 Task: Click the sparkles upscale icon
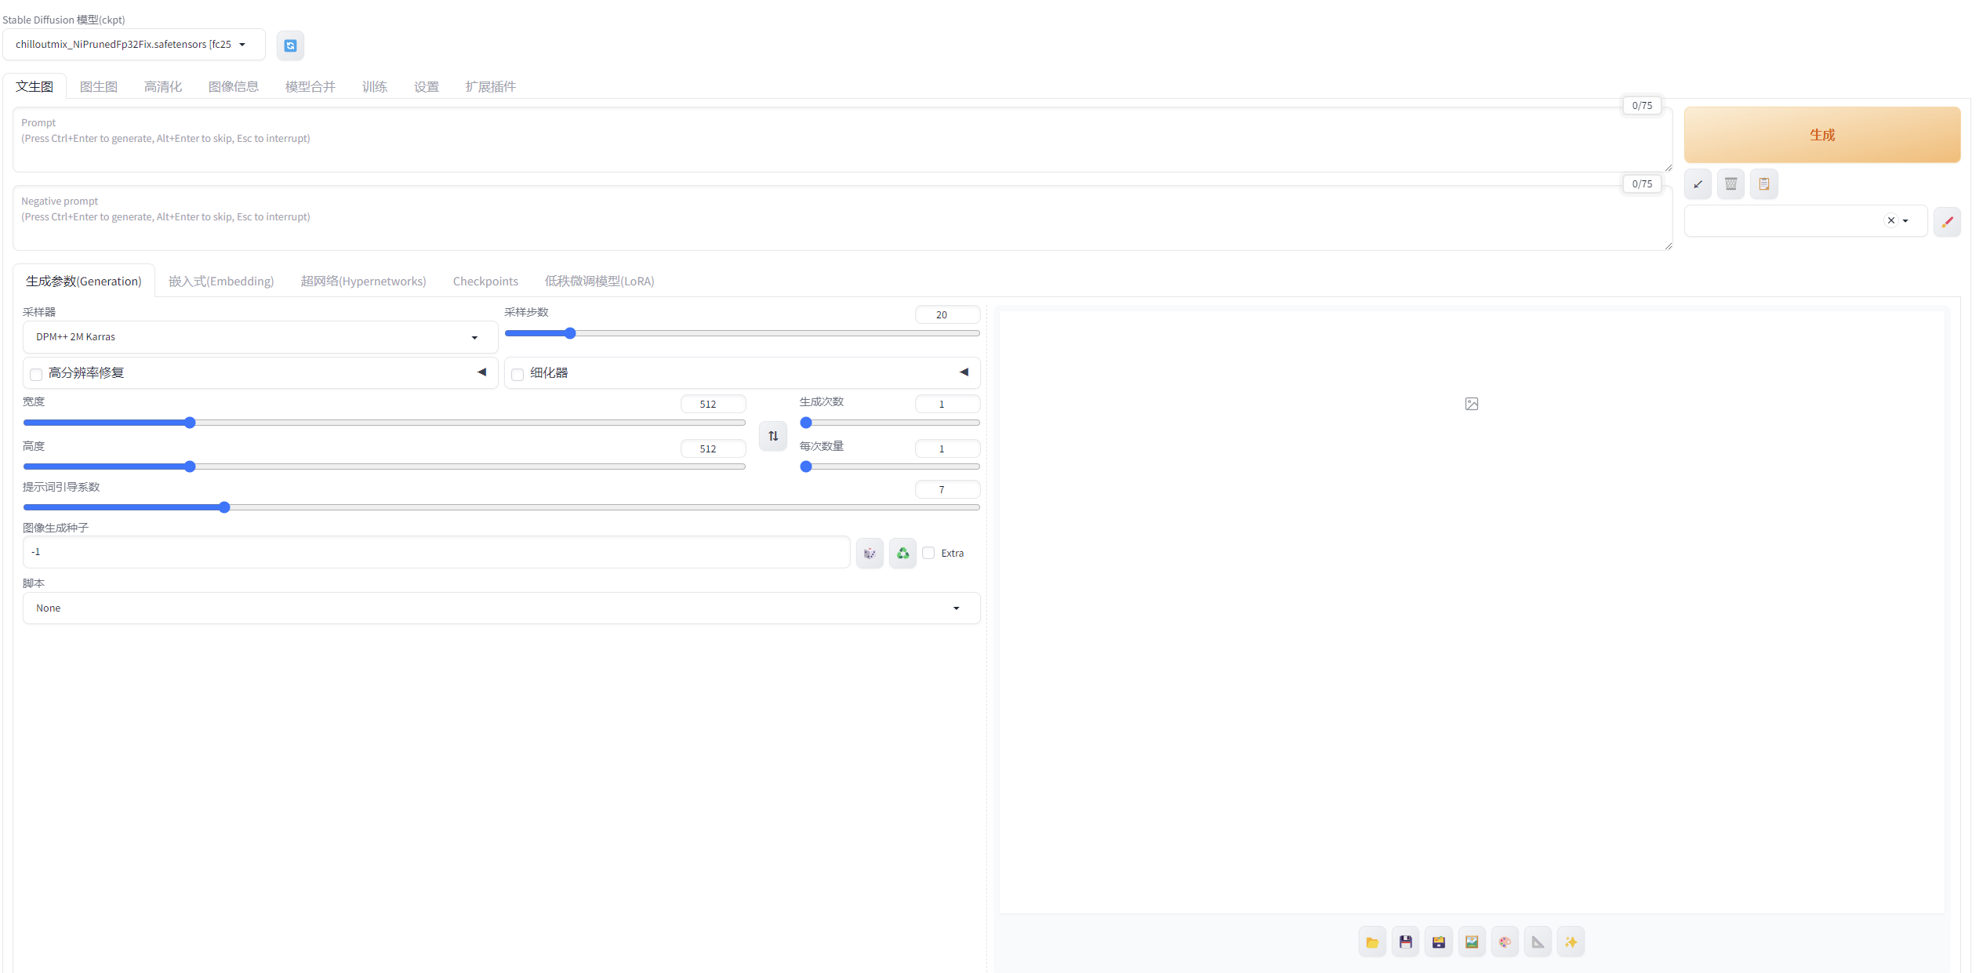point(1571,942)
